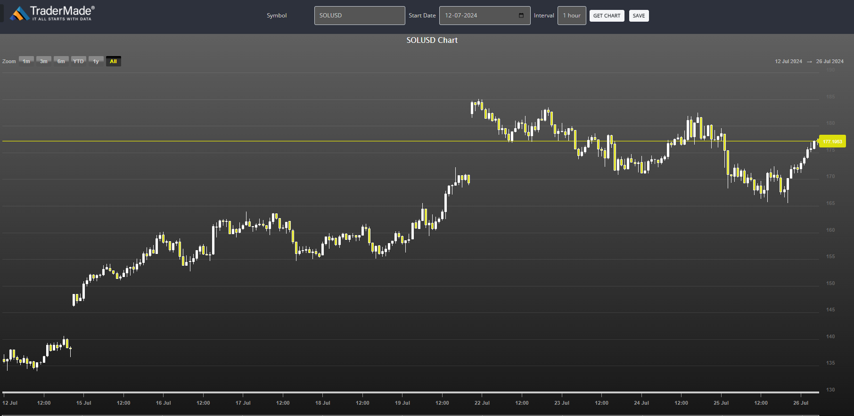Select the All zoom range
The image size is (854, 416).
(114, 61)
